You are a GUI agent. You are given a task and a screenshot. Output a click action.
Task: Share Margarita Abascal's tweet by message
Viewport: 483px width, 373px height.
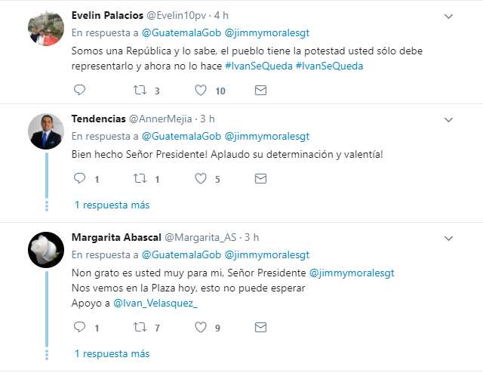[x=260, y=327]
